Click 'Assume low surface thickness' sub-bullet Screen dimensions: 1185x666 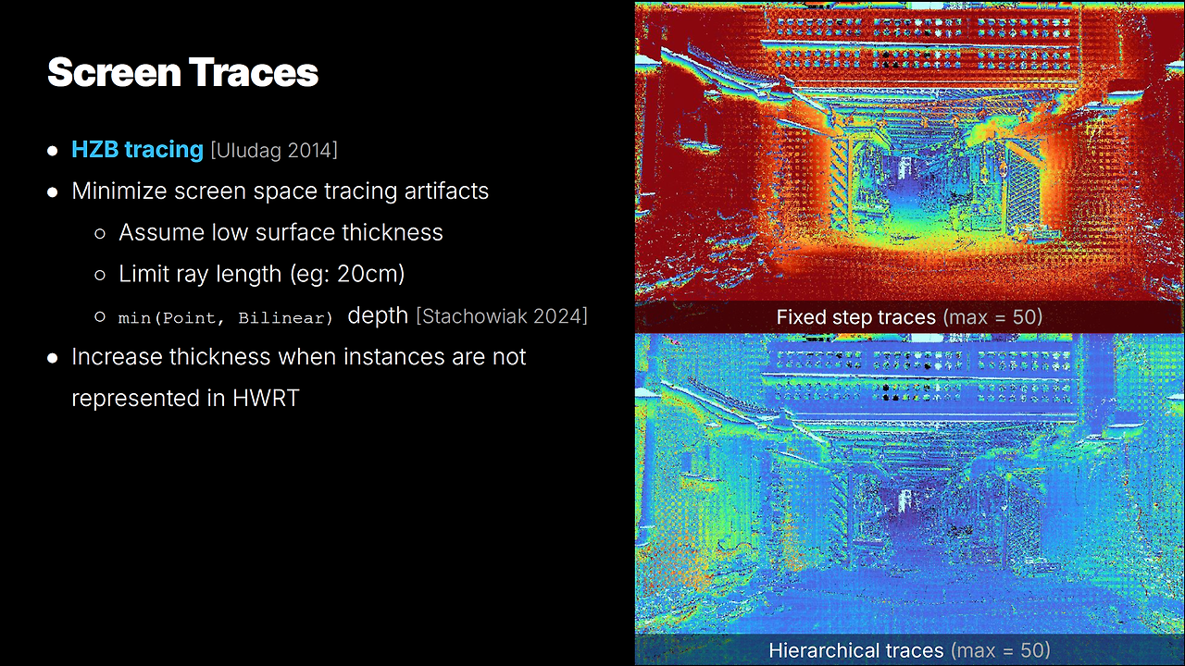pos(281,232)
